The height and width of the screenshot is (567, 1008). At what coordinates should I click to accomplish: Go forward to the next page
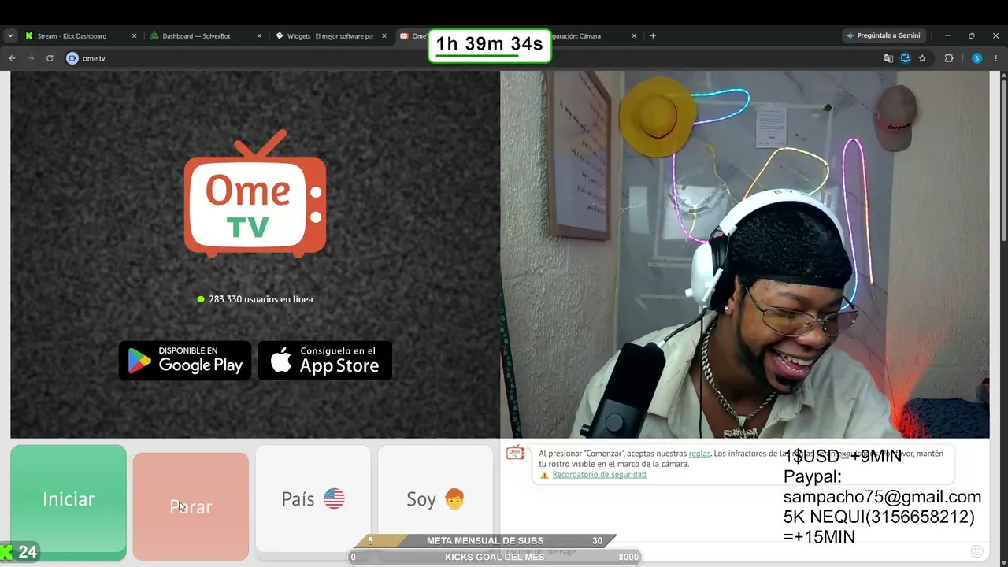(x=31, y=58)
